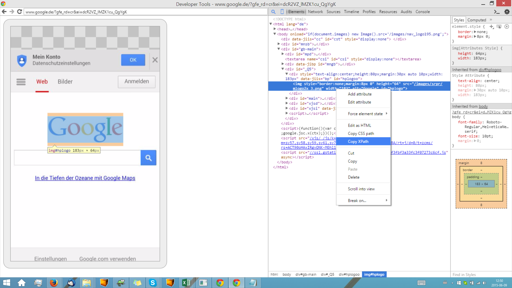Expand div id="main" node
The width and height of the screenshot is (512, 288).
pos(287,98)
